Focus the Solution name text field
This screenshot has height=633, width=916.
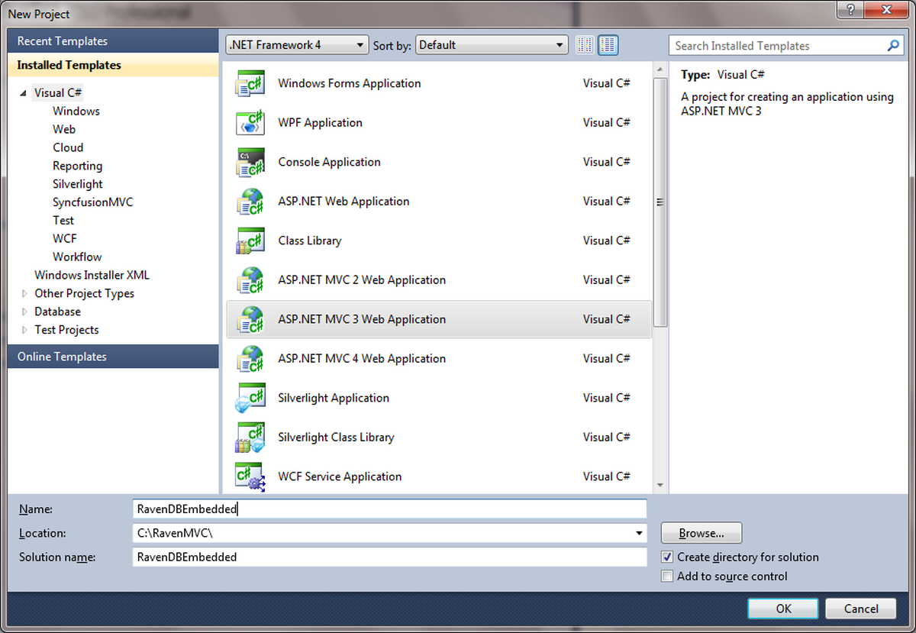389,557
